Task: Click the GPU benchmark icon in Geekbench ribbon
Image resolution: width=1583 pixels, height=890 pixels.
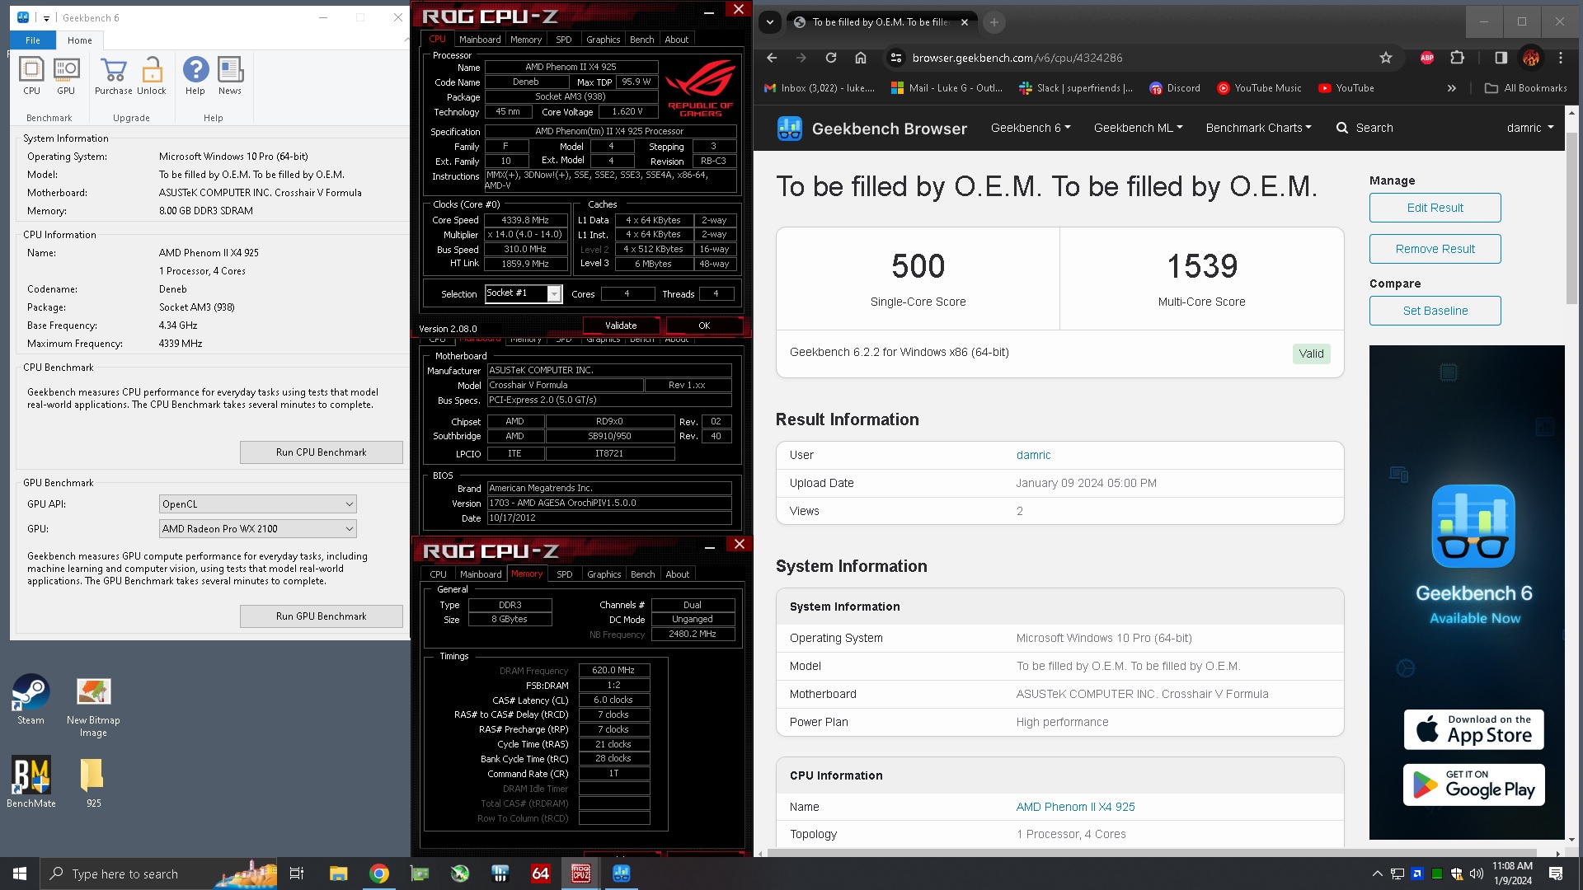Action: (66, 76)
